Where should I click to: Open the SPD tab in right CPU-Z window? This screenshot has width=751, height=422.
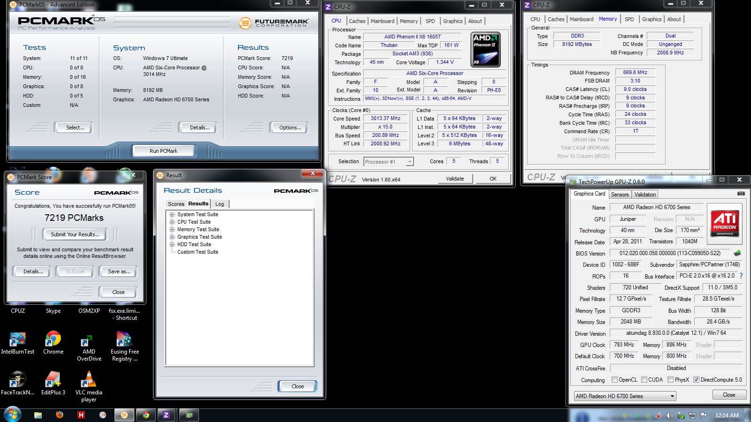pos(629,19)
